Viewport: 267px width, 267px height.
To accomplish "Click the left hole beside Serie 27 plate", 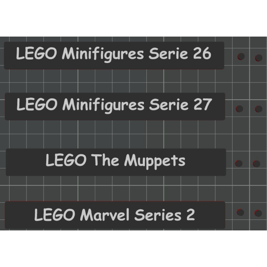I will 239,109.
